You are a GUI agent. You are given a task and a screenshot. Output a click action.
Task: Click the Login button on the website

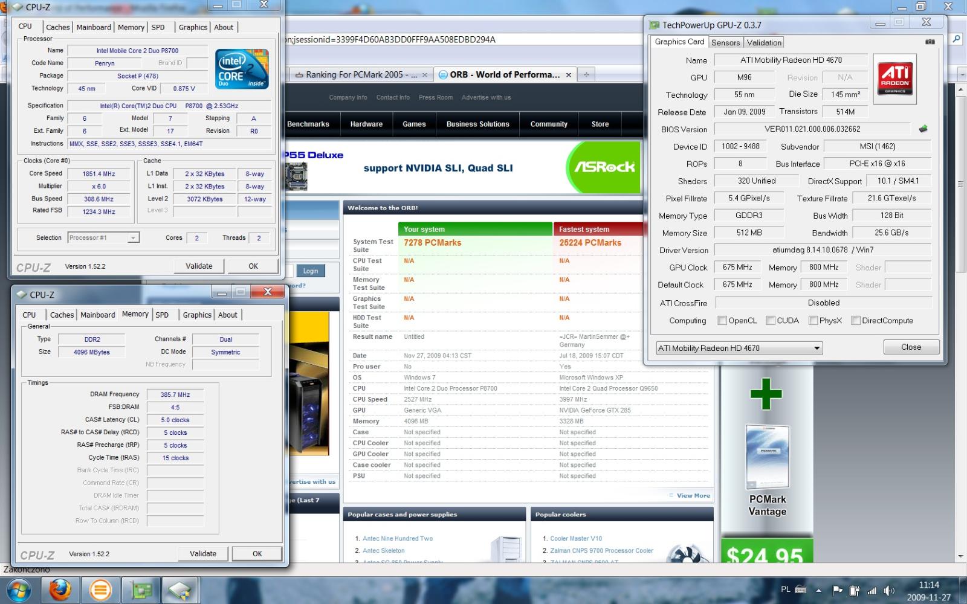coord(311,271)
